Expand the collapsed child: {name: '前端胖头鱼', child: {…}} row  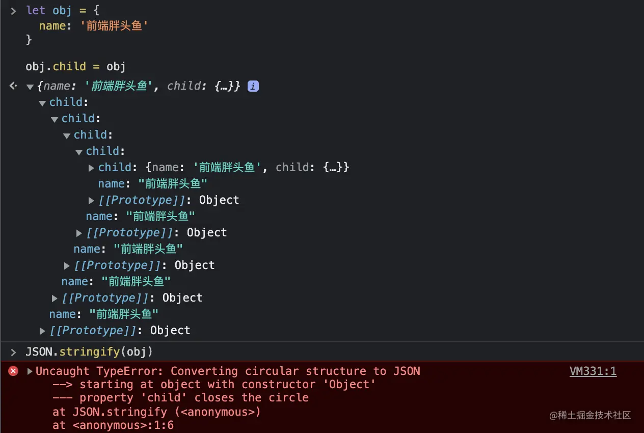pos(92,168)
